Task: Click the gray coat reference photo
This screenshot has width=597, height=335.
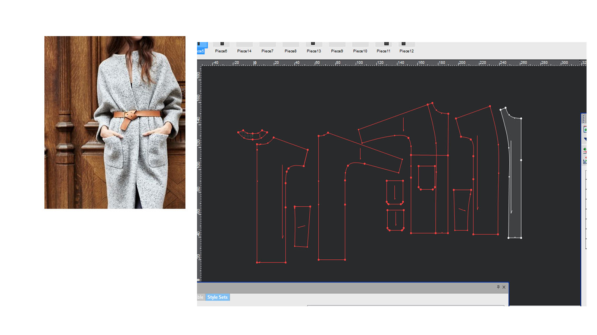Action: (115, 122)
